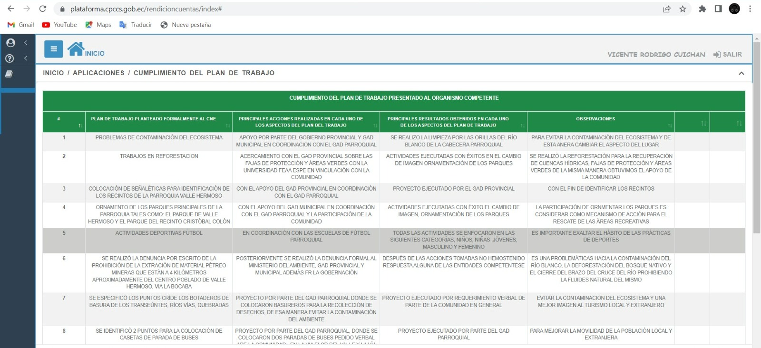The width and height of the screenshot is (761, 348).
Task: Click SALIR to log out
Action: pyautogui.click(x=728, y=55)
